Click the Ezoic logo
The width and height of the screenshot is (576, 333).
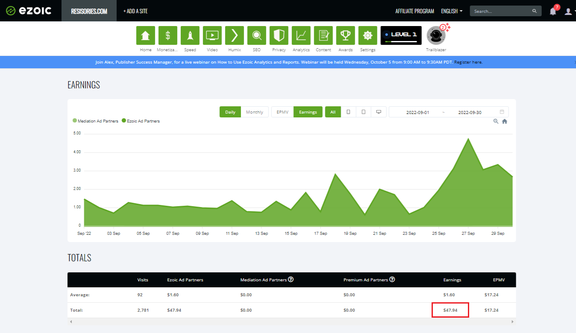click(29, 11)
